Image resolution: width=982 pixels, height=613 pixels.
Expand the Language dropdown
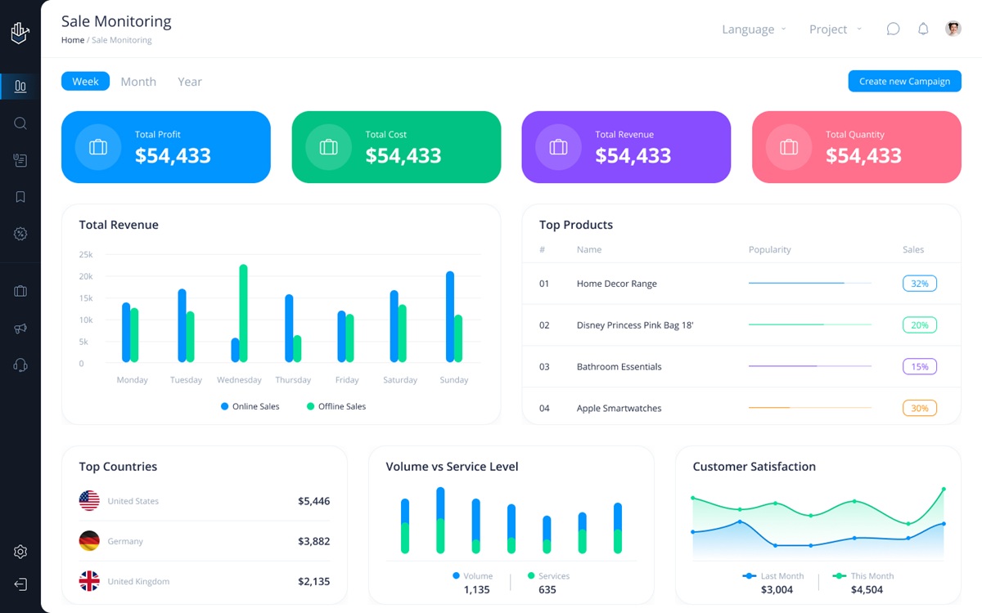point(754,29)
